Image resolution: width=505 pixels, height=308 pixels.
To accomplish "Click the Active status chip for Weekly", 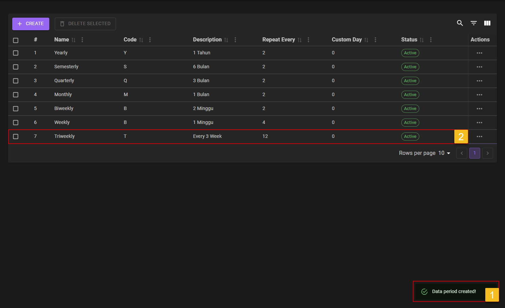I will (x=410, y=123).
